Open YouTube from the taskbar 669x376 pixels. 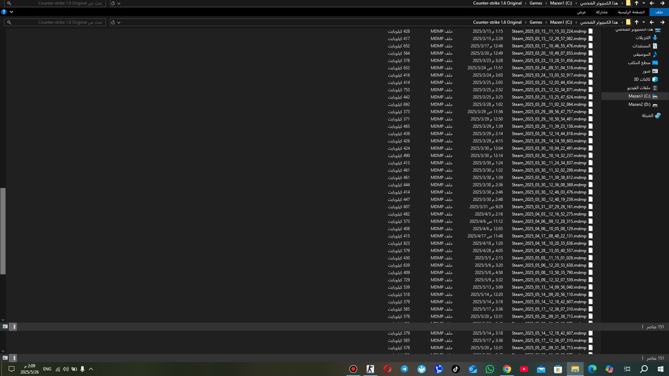[524, 369]
